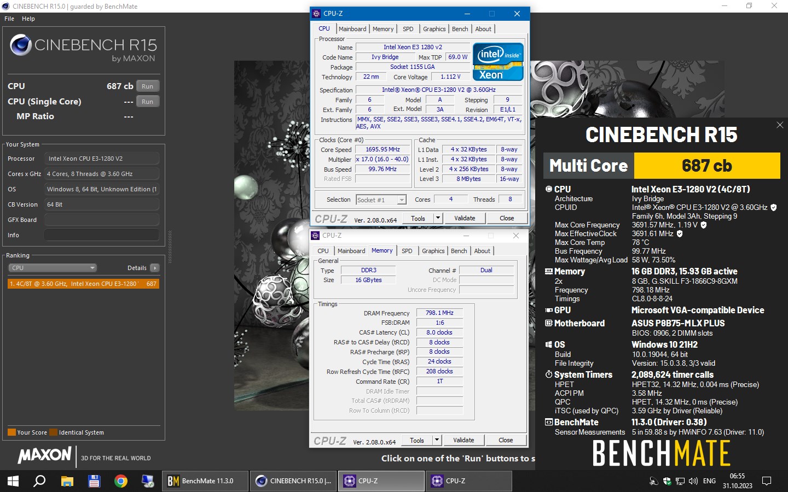Click the empty Info input field
Screen dimensions: 788x492
[x=102, y=235]
